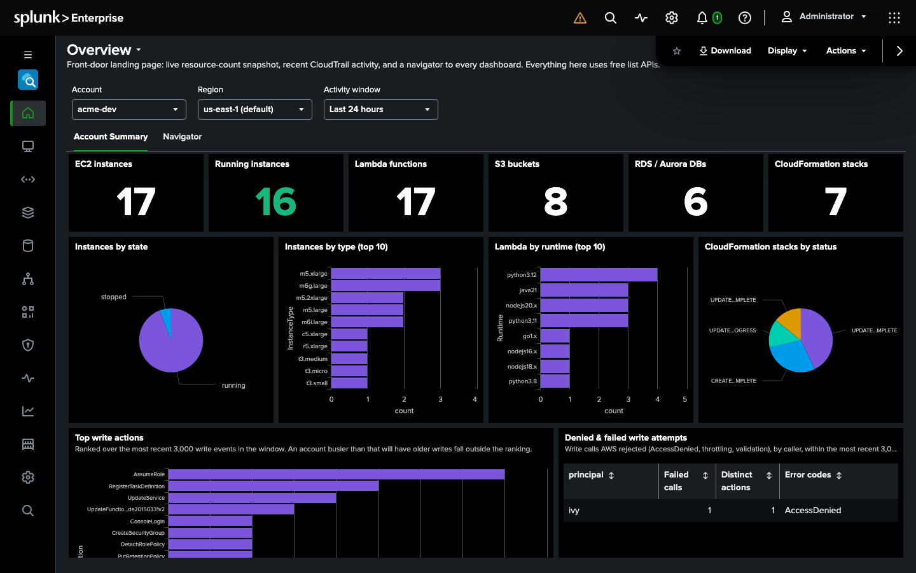Click the m5.xlarge bar

(x=385, y=274)
